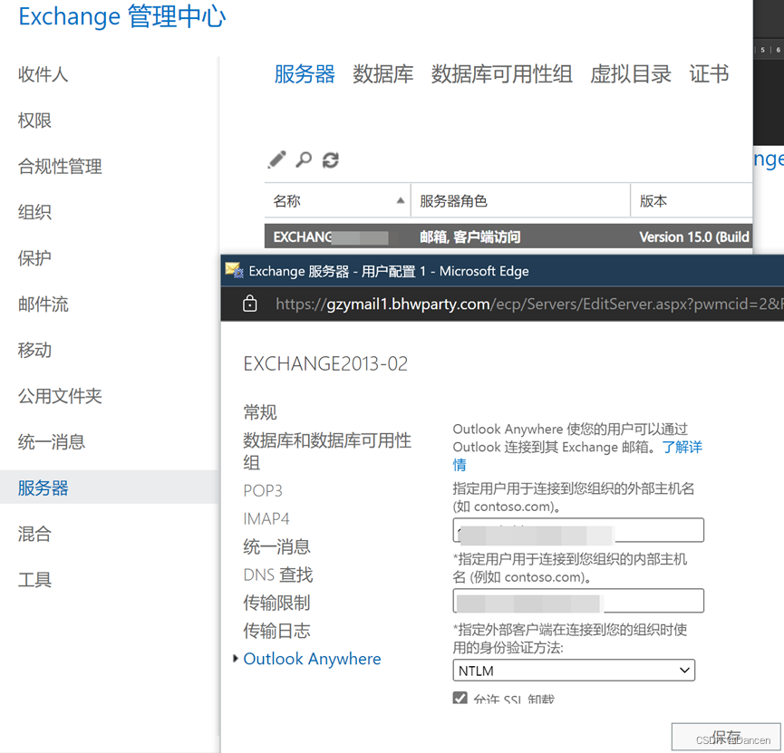
Task: Open 传输限制 in the edit dialog
Action: [x=276, y=603]
